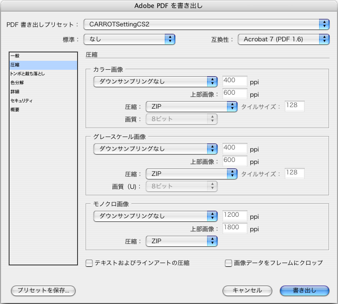The image size is (338, 304).
Task: Open グレースケール画像 圧縮 ZIP dropdown
Action: coord(192,174)
